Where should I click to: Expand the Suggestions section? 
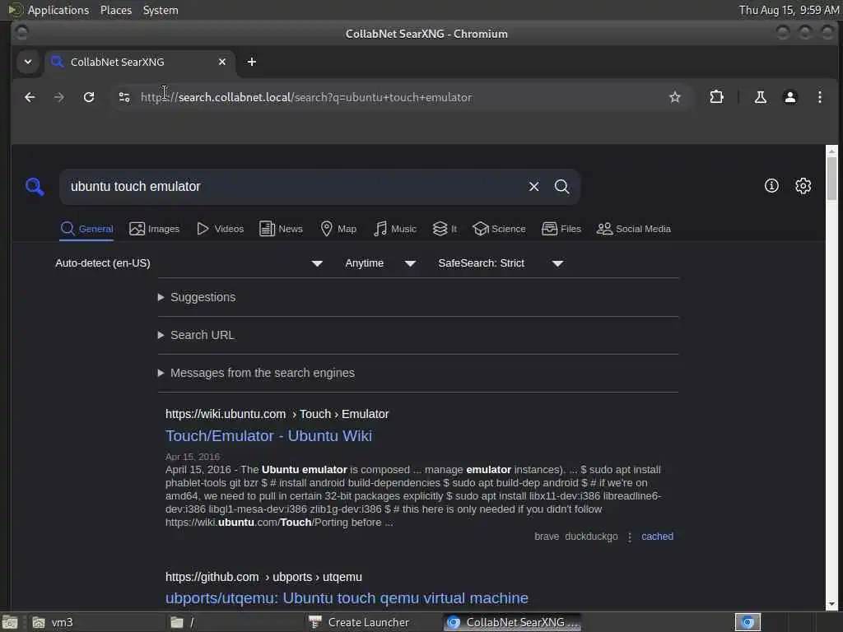[197, 297]
